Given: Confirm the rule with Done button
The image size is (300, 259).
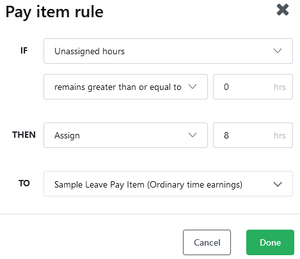Looking at the screenshot, I should (x=270, y=242).
